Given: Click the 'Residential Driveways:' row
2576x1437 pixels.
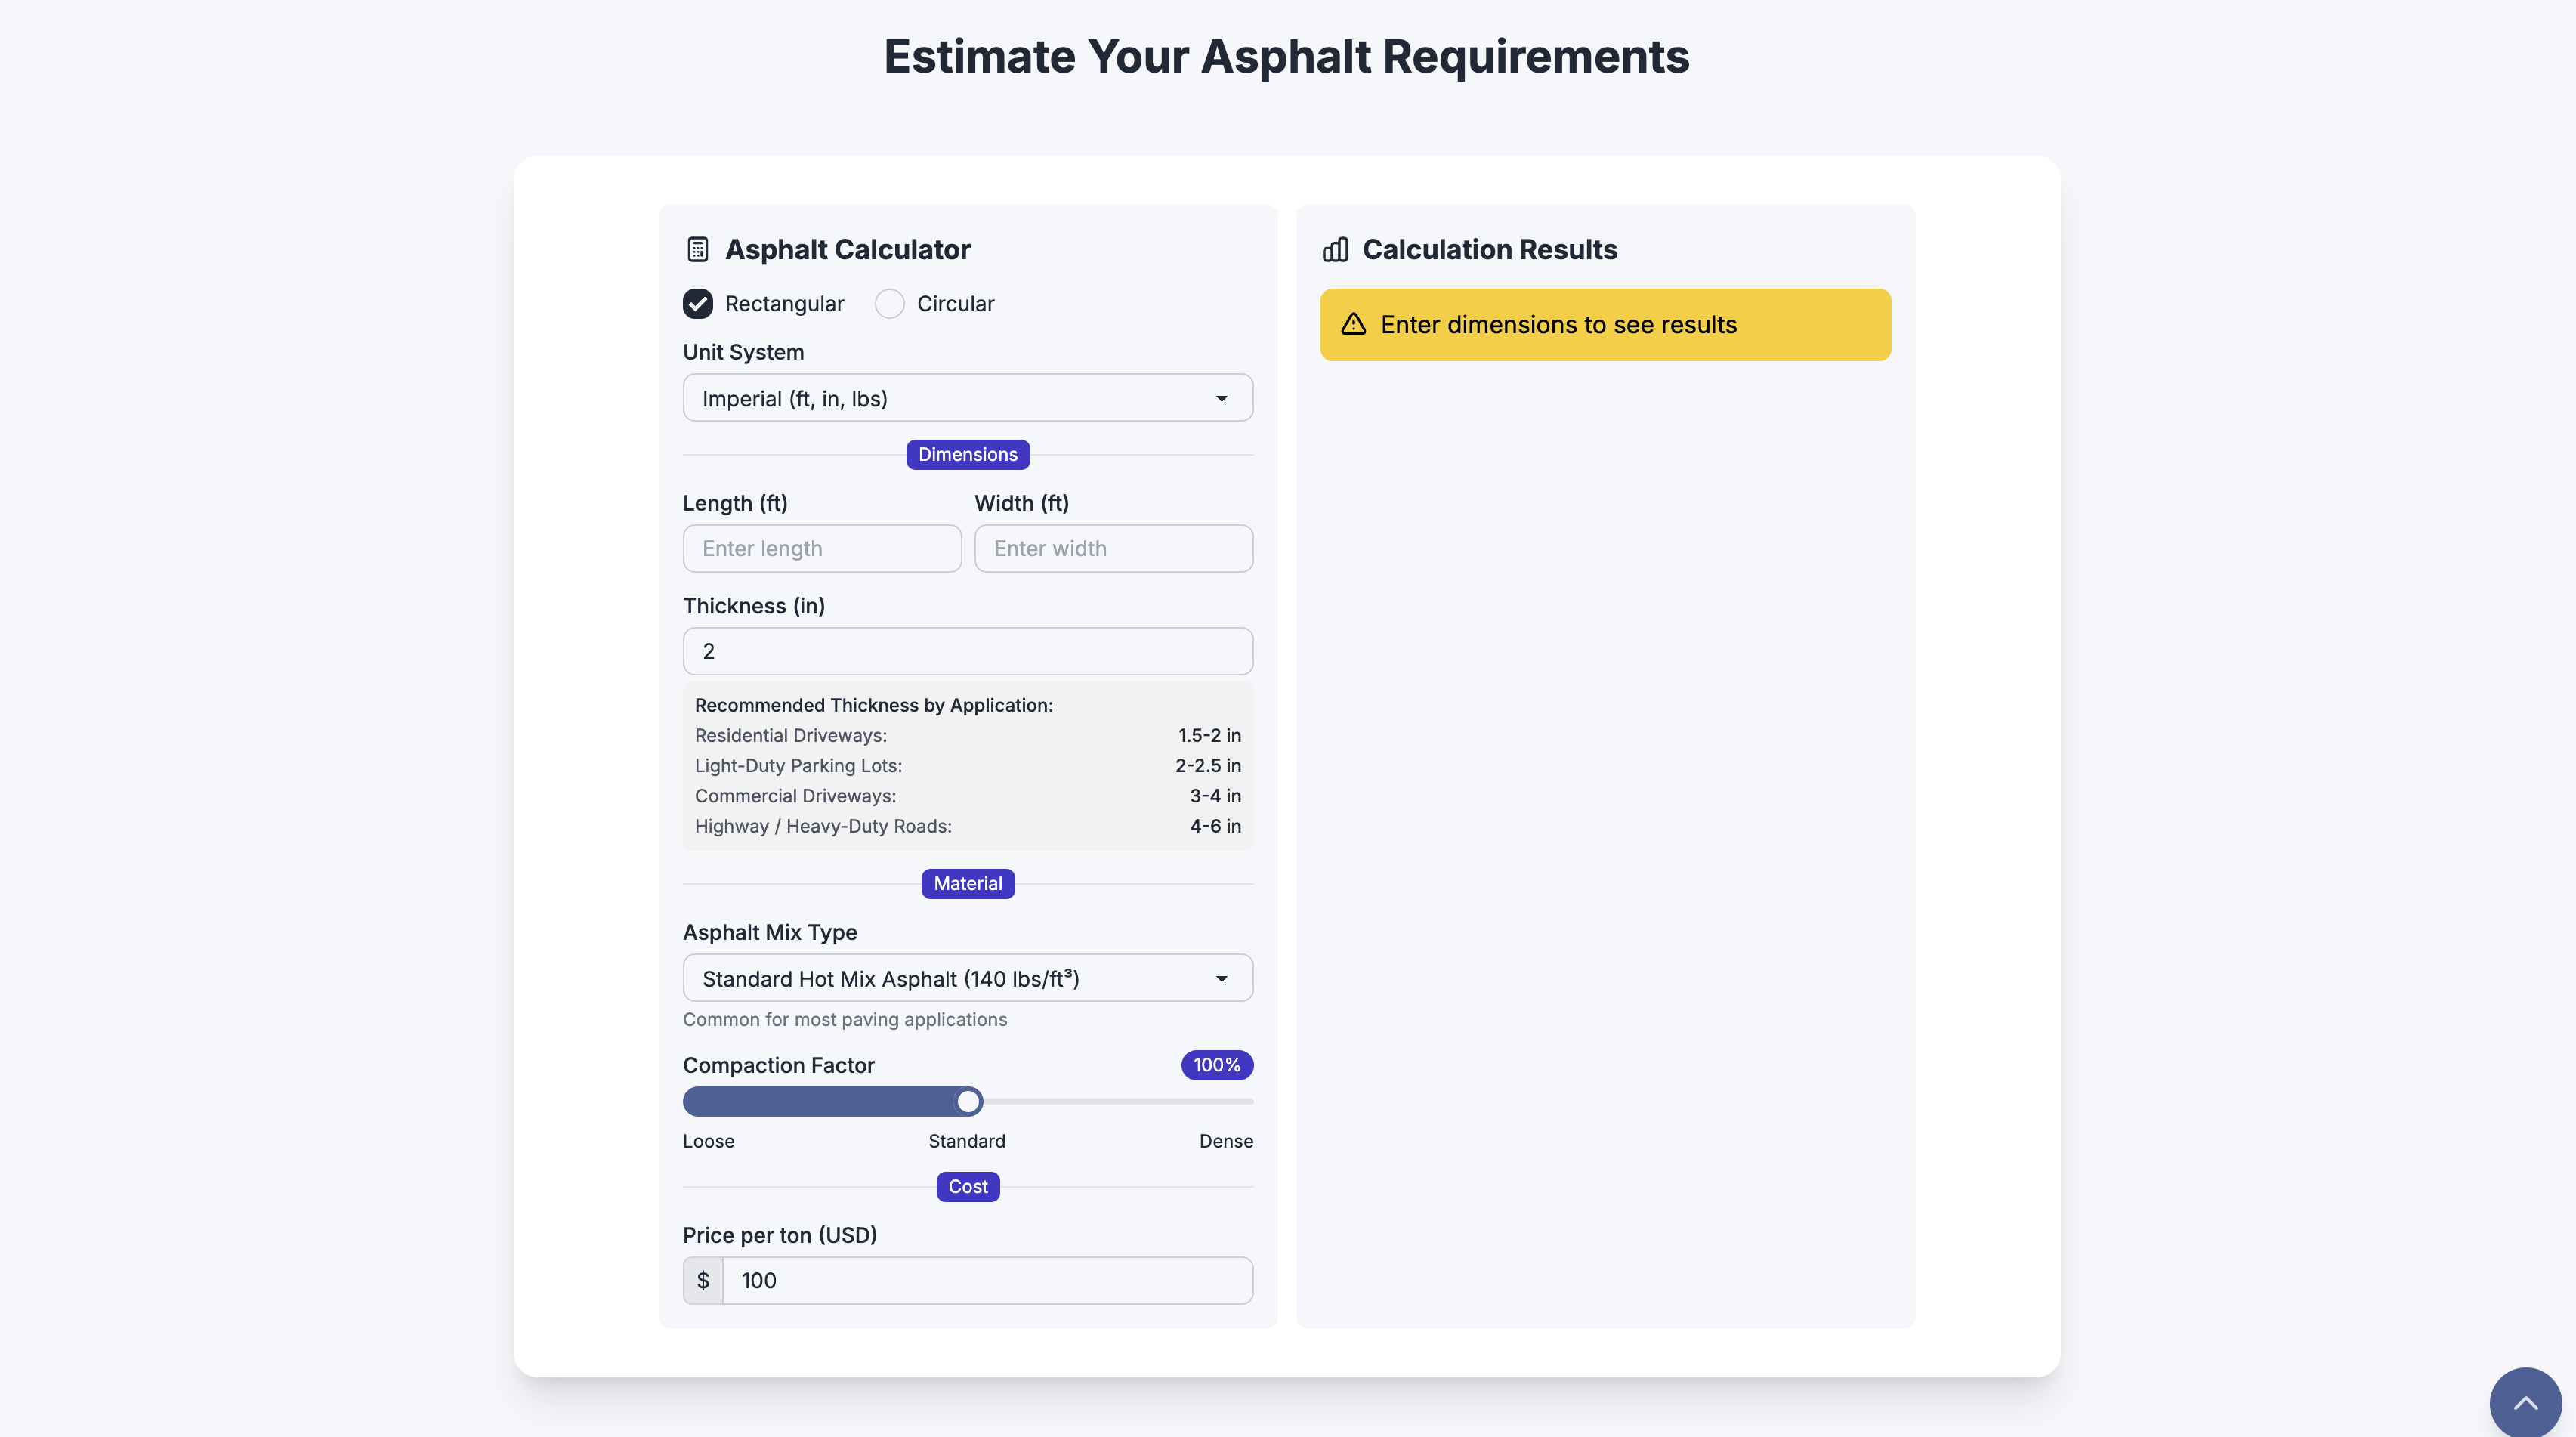Looking at the screenshot, I should coord(967,735).
